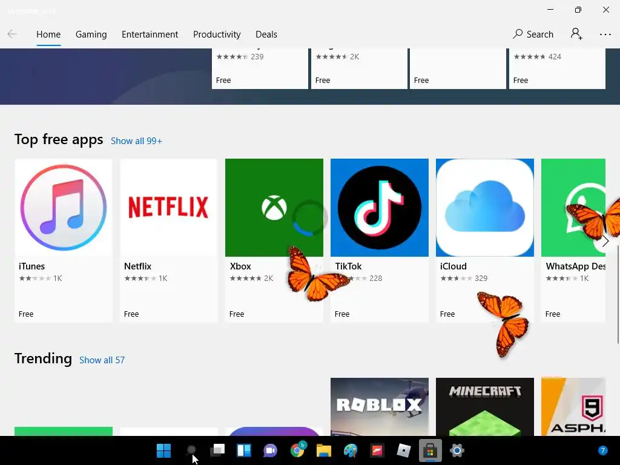The height and width of the screenshot is (465, 620).
Task: Open the iCloud app tile
Action: pyautogui.click(x=485, y=240)
